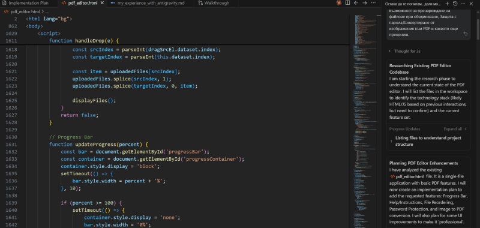Click the orange starburst icon in the editor toolbar

(x=338, y=3)
